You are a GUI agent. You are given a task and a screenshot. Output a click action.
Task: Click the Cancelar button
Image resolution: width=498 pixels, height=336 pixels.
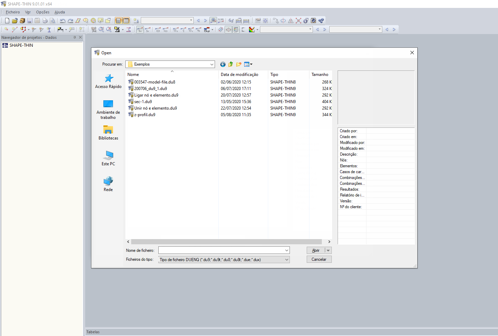click(319, 259)
